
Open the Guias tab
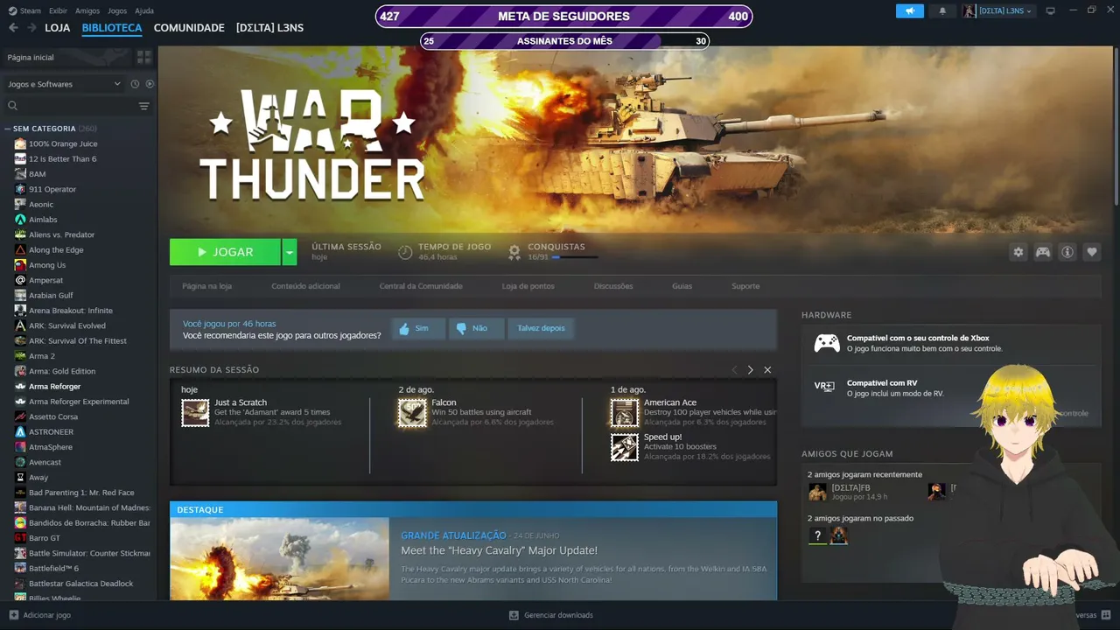pyautogui.click(x=682, y=286)
